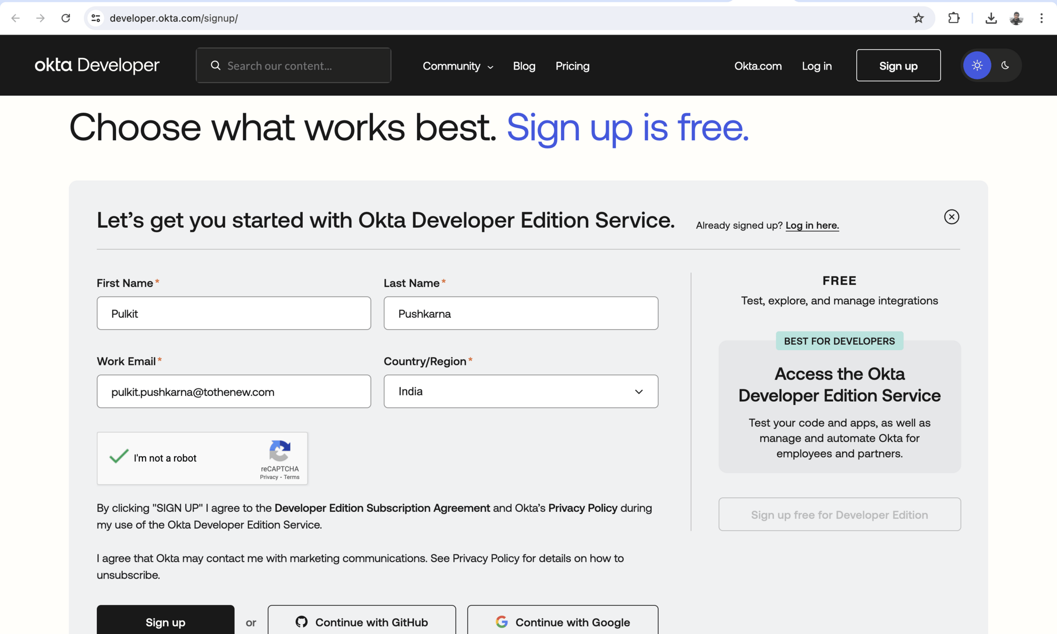The height and width of the screenshot is (634, 1057).
Task: Click the reCAPTCHA logo
Action: pyautogui.click(x=280, y=451)
